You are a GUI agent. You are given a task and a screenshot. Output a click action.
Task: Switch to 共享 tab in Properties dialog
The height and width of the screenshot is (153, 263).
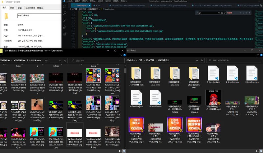click(12, 7)
